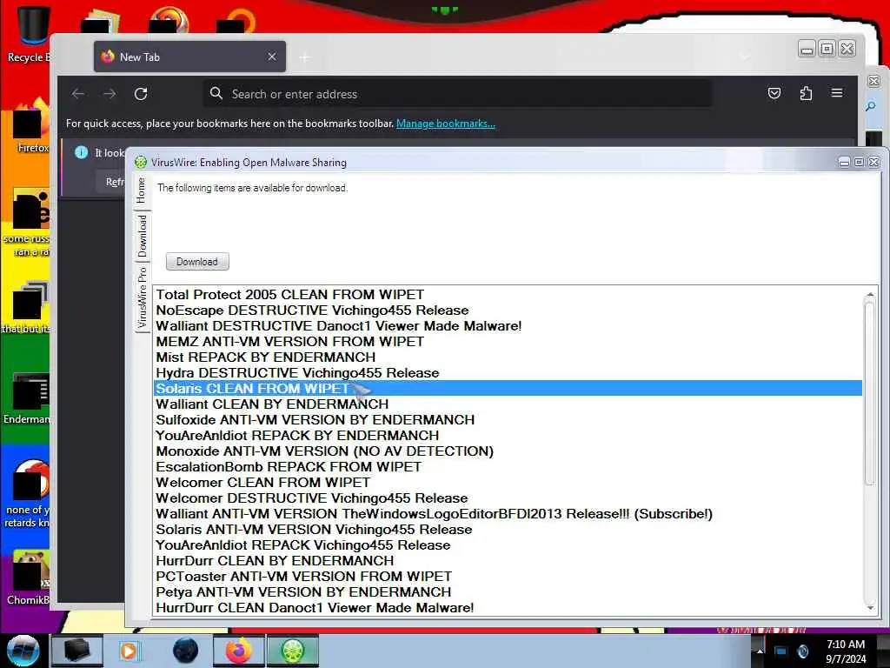Image resolution: width=890 pixels, height=668 pixels.
Task: Close the VirusWire window
Action: [873, 163]
